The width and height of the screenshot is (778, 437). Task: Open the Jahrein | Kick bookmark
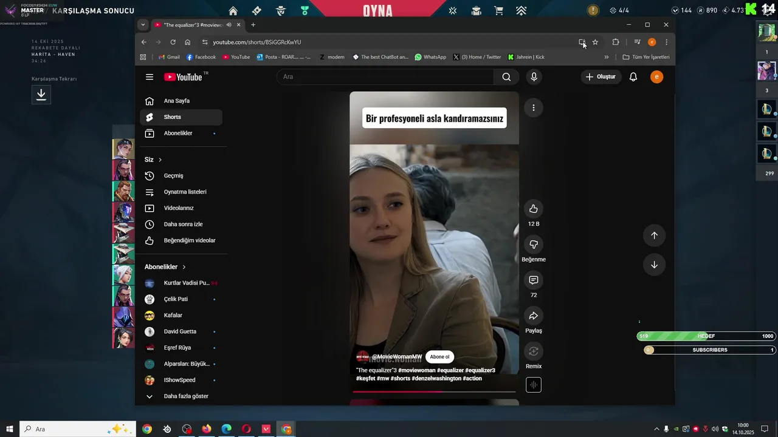pos(526,57)
